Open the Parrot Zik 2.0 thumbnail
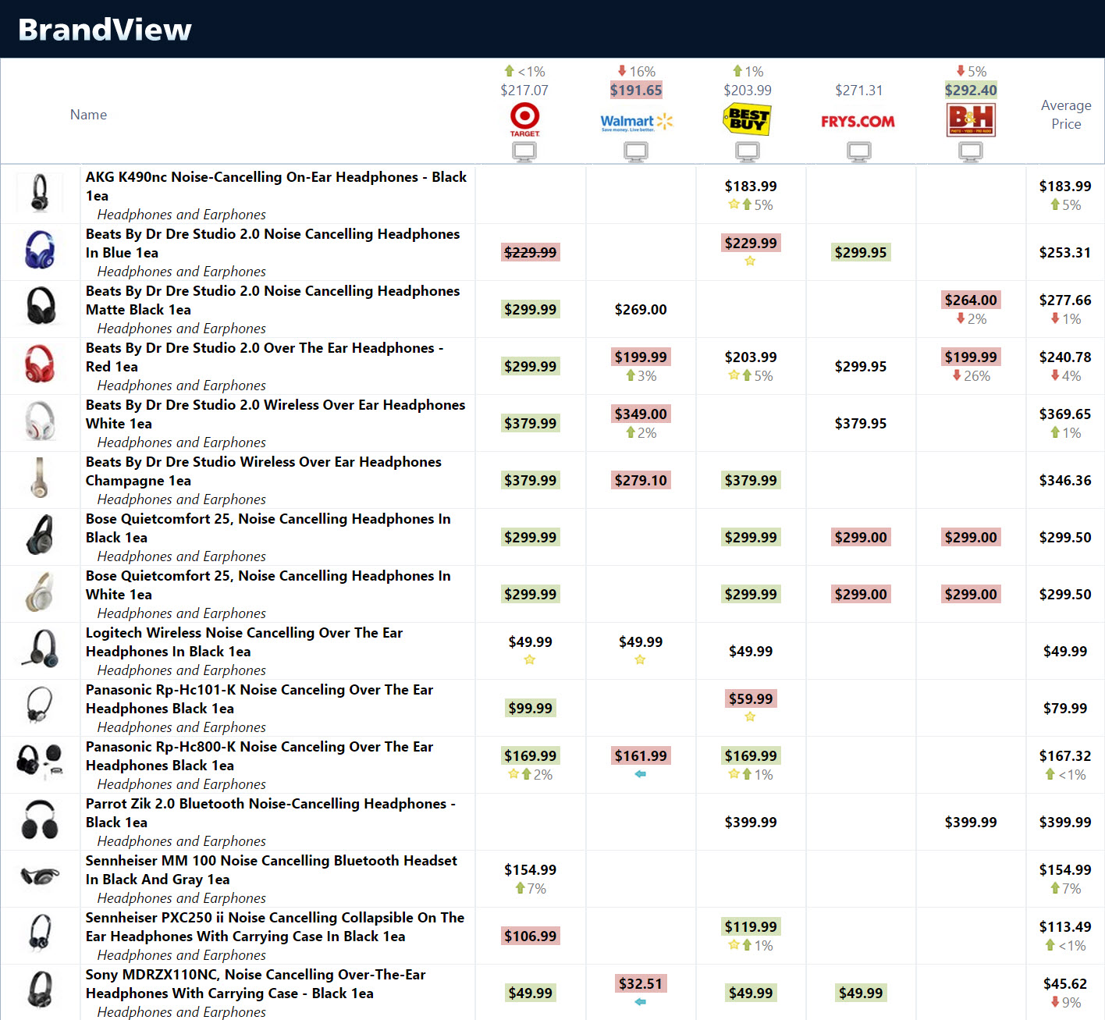1105x1020 pixels. click(x=39, y=820)
